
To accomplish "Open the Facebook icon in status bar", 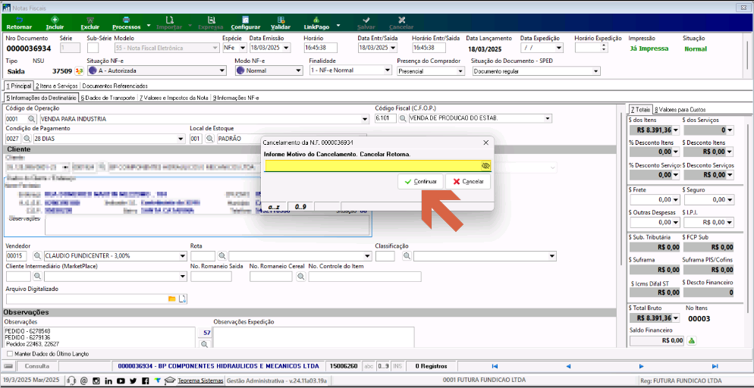I will tap(145, 380).
